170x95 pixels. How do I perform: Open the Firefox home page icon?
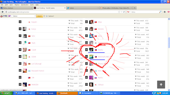click(x=165, y=12)
